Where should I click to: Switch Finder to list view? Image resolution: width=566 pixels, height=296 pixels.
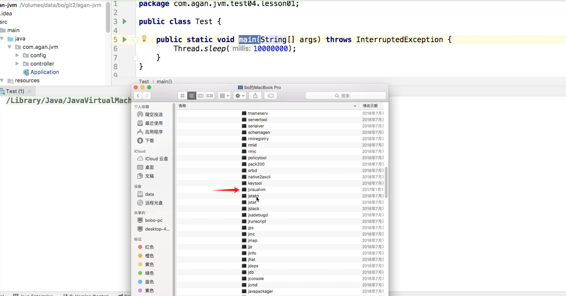point(192,95)
